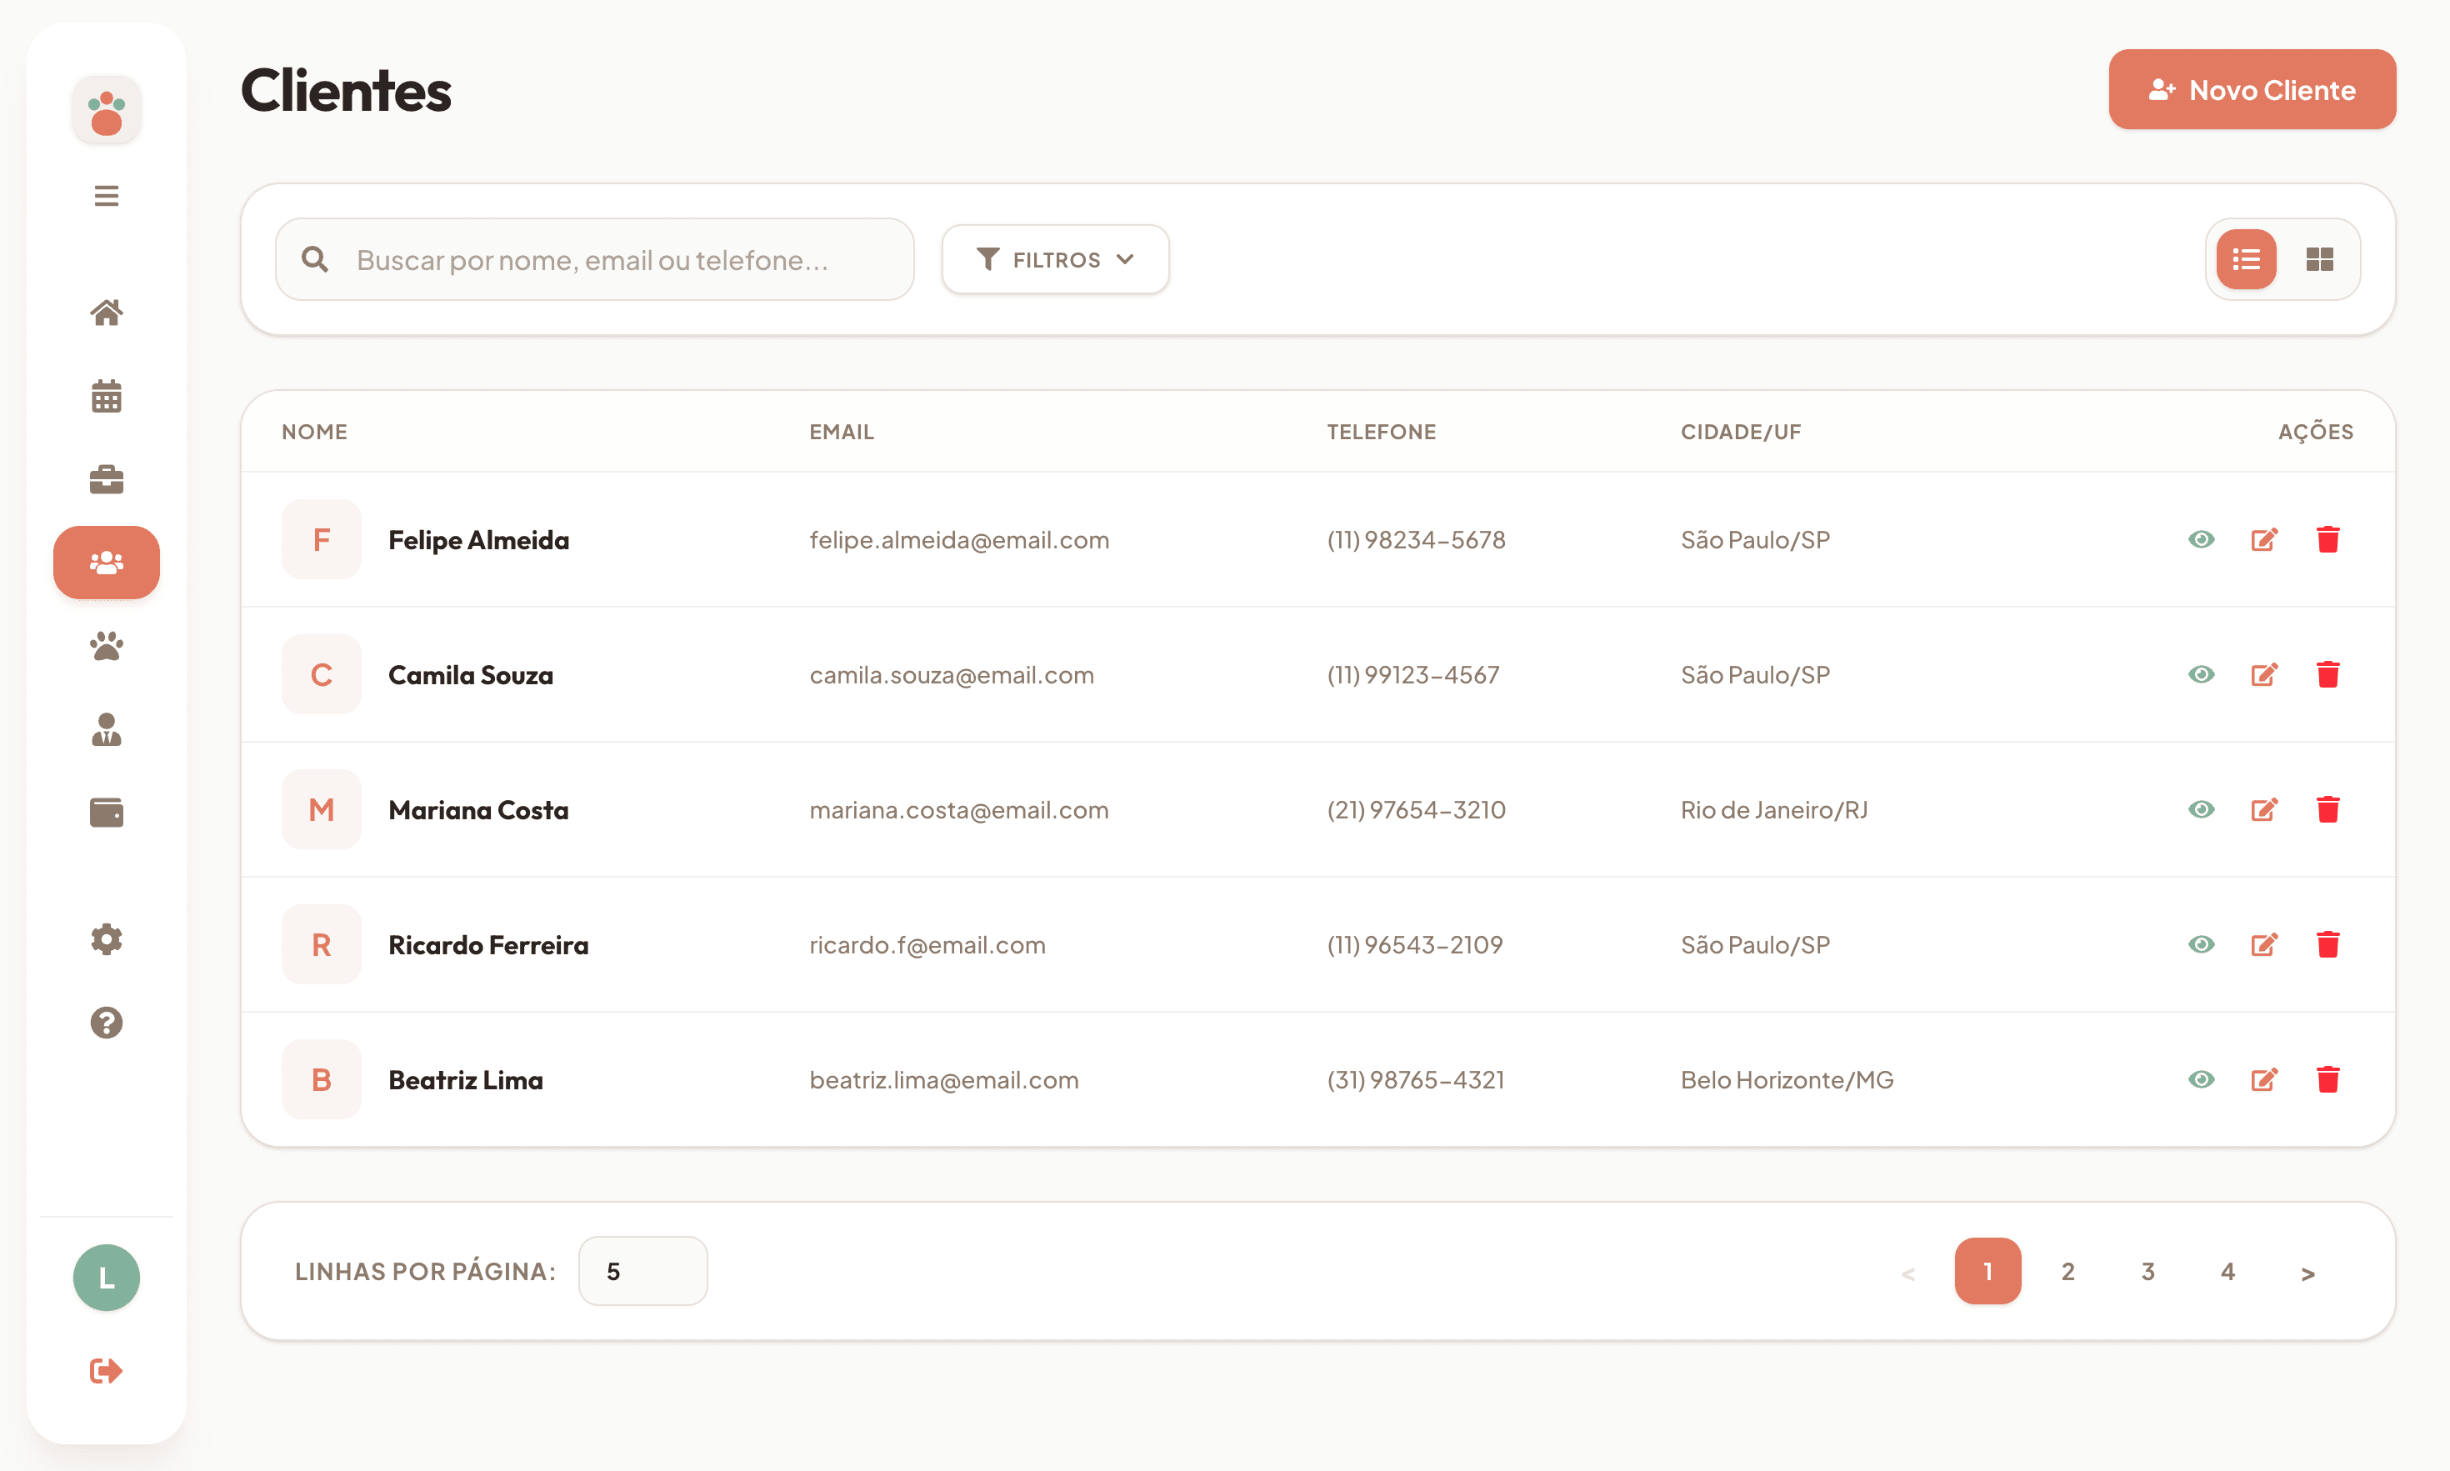
Task: Open the wallet finance icon
Action: pyautogui.click(x=106, y=812)
